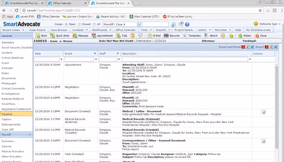
Task: Attach a file to the case
Action: click(x=211, y=36)
